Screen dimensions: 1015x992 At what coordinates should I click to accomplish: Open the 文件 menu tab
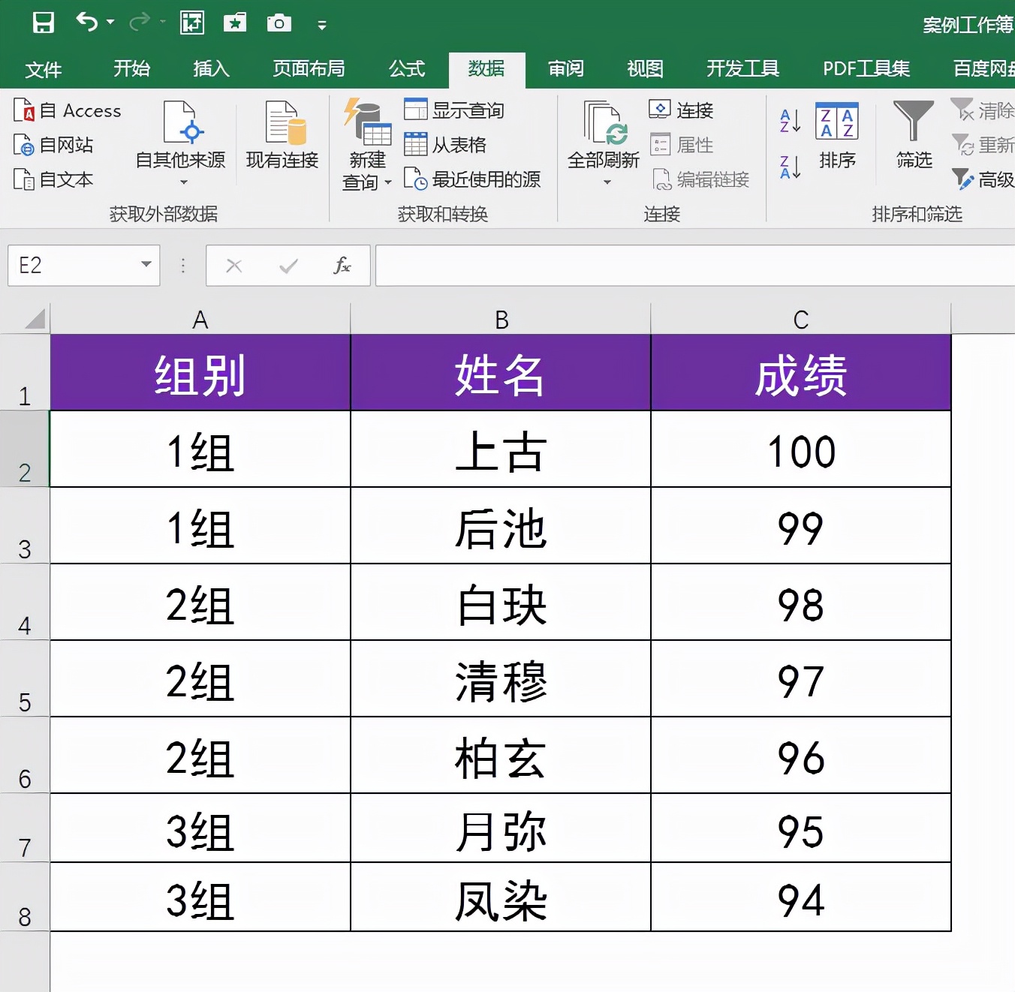44,70
